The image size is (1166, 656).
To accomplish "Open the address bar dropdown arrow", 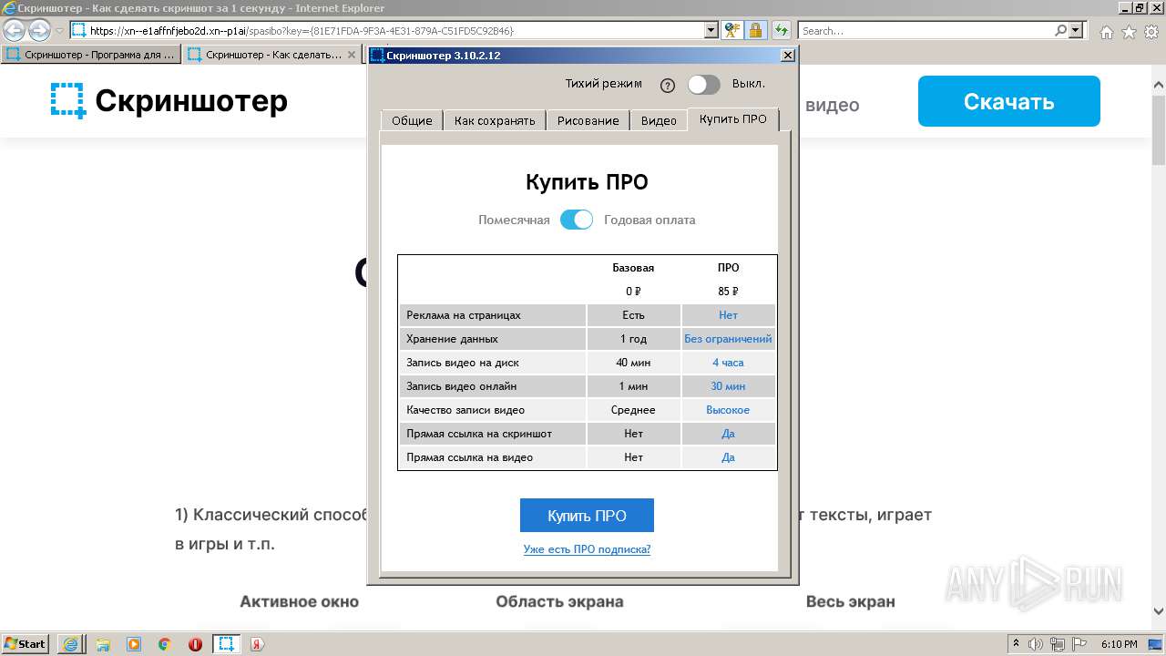I will click(x=712, y=30).
